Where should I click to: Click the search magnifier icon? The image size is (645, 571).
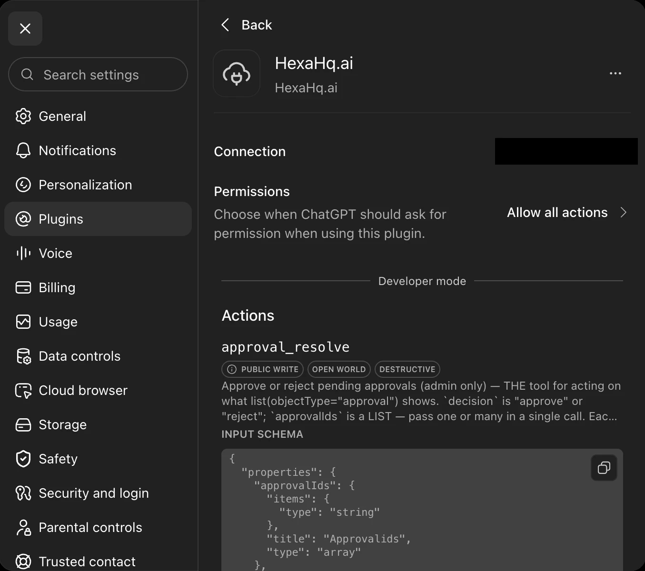(x=27, y=75)
